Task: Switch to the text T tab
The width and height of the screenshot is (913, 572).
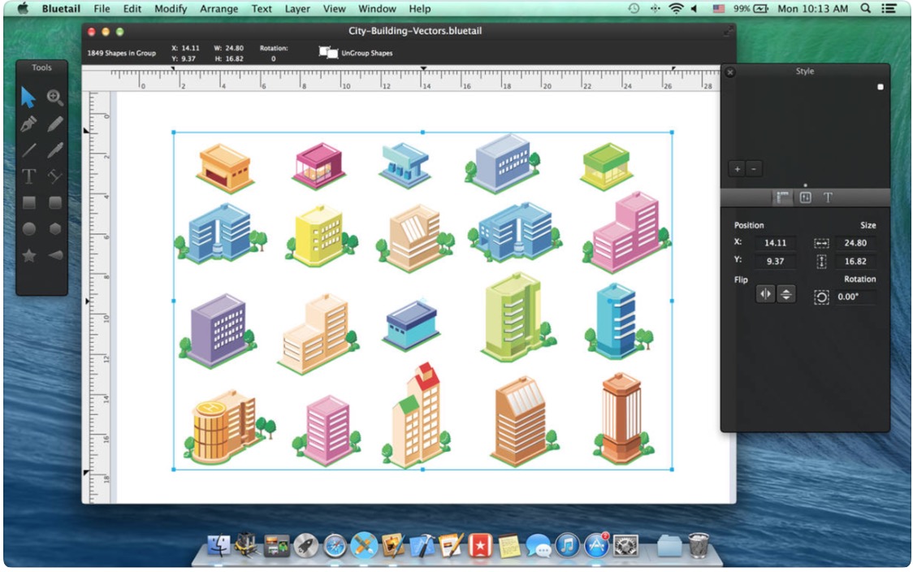Action: tap(828, 197)
